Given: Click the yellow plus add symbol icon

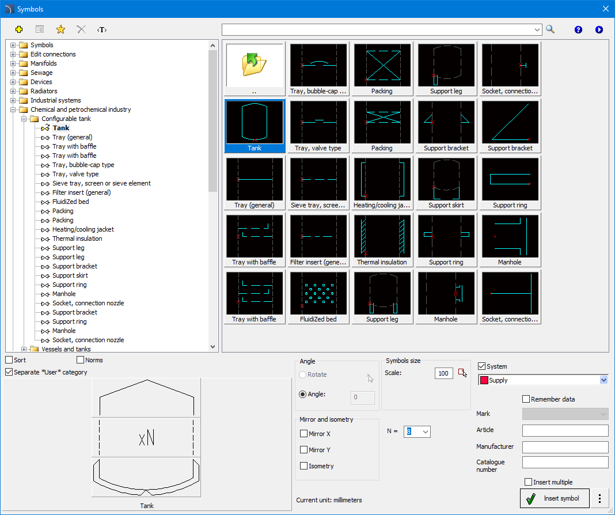Looking at the screenshot, I should pyautogui.click(x=19, y=29).
